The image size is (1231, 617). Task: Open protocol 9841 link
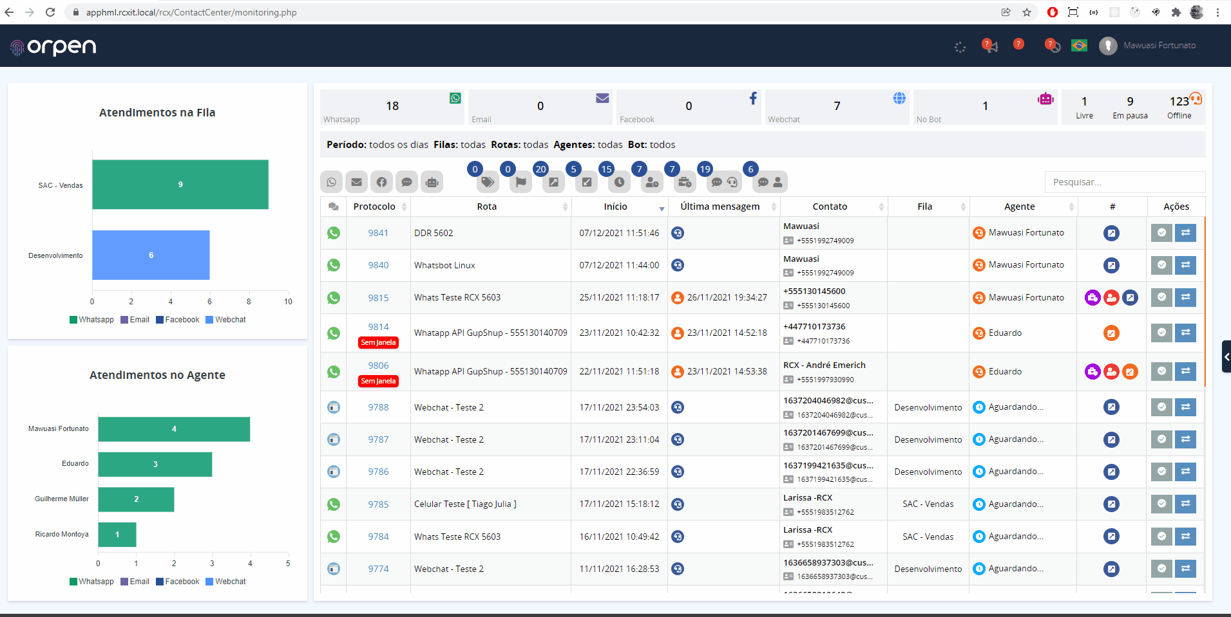point(378,233)
